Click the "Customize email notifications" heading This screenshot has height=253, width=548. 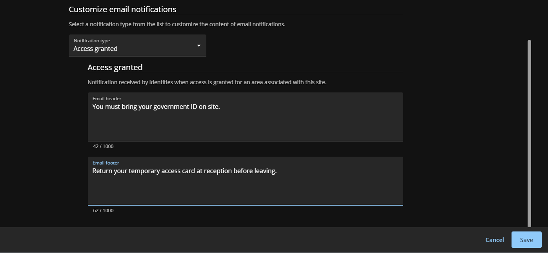click(x=122, y=9)
